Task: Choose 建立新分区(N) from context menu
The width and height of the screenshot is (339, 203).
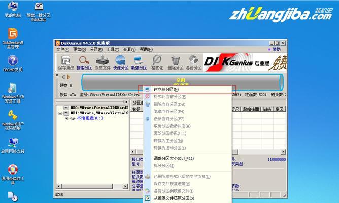Action: point(188,89)
